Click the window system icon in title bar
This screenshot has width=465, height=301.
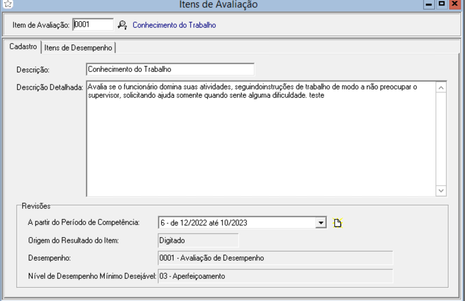click(5, 4)
